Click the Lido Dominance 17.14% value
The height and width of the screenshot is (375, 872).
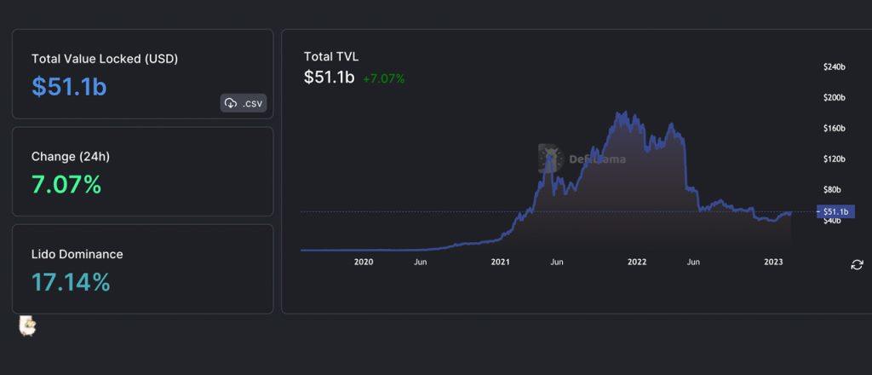[x=71, y=282]
